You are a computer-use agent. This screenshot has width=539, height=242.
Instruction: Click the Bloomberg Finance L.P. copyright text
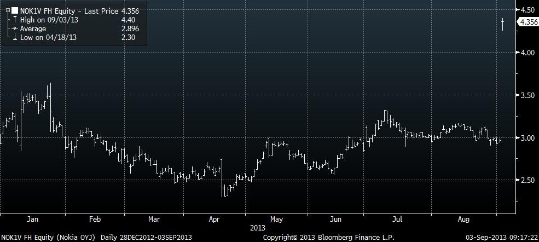pyautogui.click(x=329, y=237)
